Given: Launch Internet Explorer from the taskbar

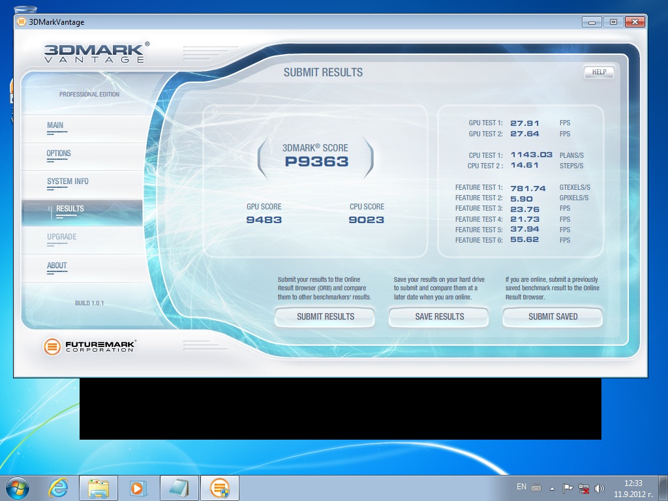Looking at the screenshot, I should tap(58, 488).
